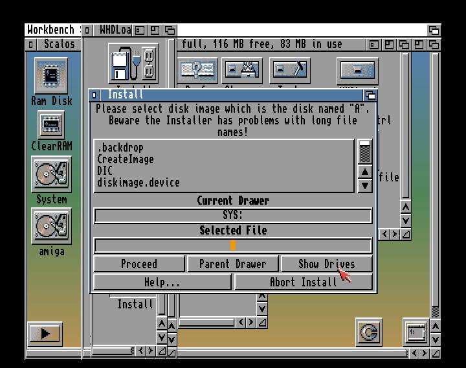Open Help... in the Install dialog
This screenshot has height=368, width=466.
pos(162,282)
